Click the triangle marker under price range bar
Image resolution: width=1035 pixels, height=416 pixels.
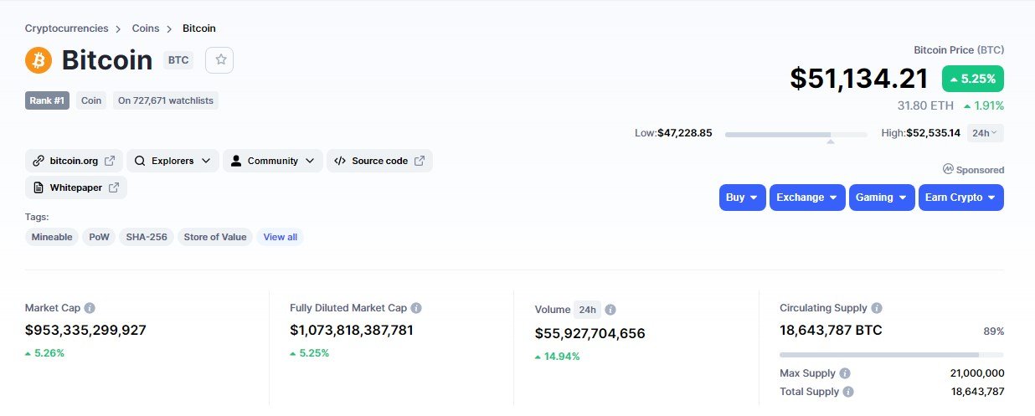831,142
